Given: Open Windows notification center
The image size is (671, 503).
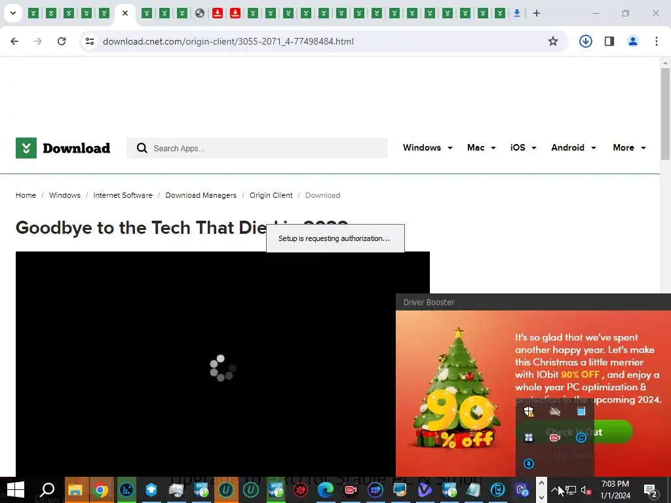Looking at the screenshot, I should (651, 490).
